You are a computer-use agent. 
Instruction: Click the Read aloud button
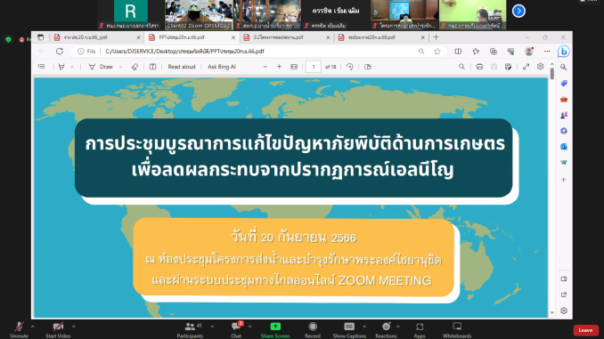pyautogui.click(x=182, y=67)
